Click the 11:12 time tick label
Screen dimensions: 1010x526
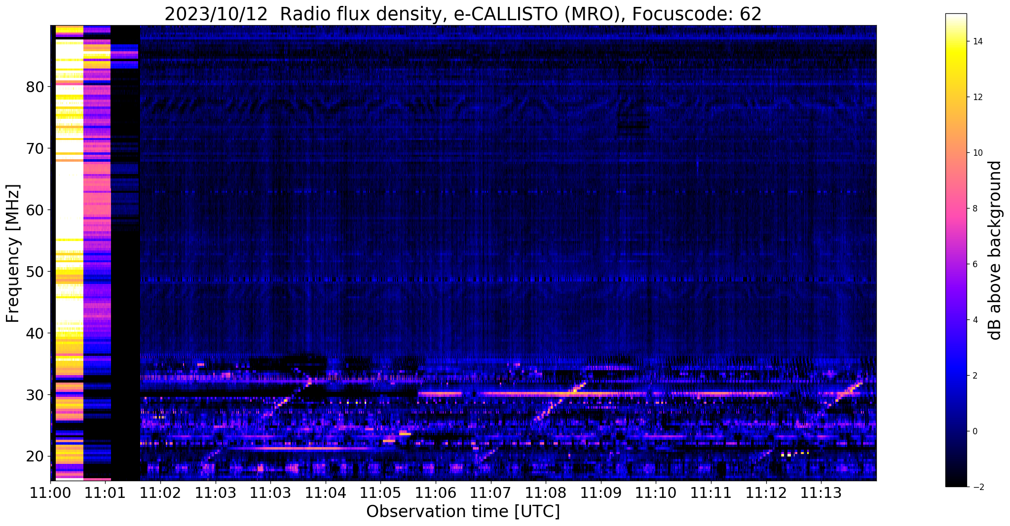point(766,492)
